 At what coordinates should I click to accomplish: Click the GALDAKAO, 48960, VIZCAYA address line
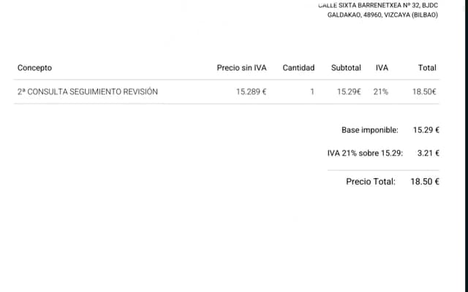coord(382,15)
